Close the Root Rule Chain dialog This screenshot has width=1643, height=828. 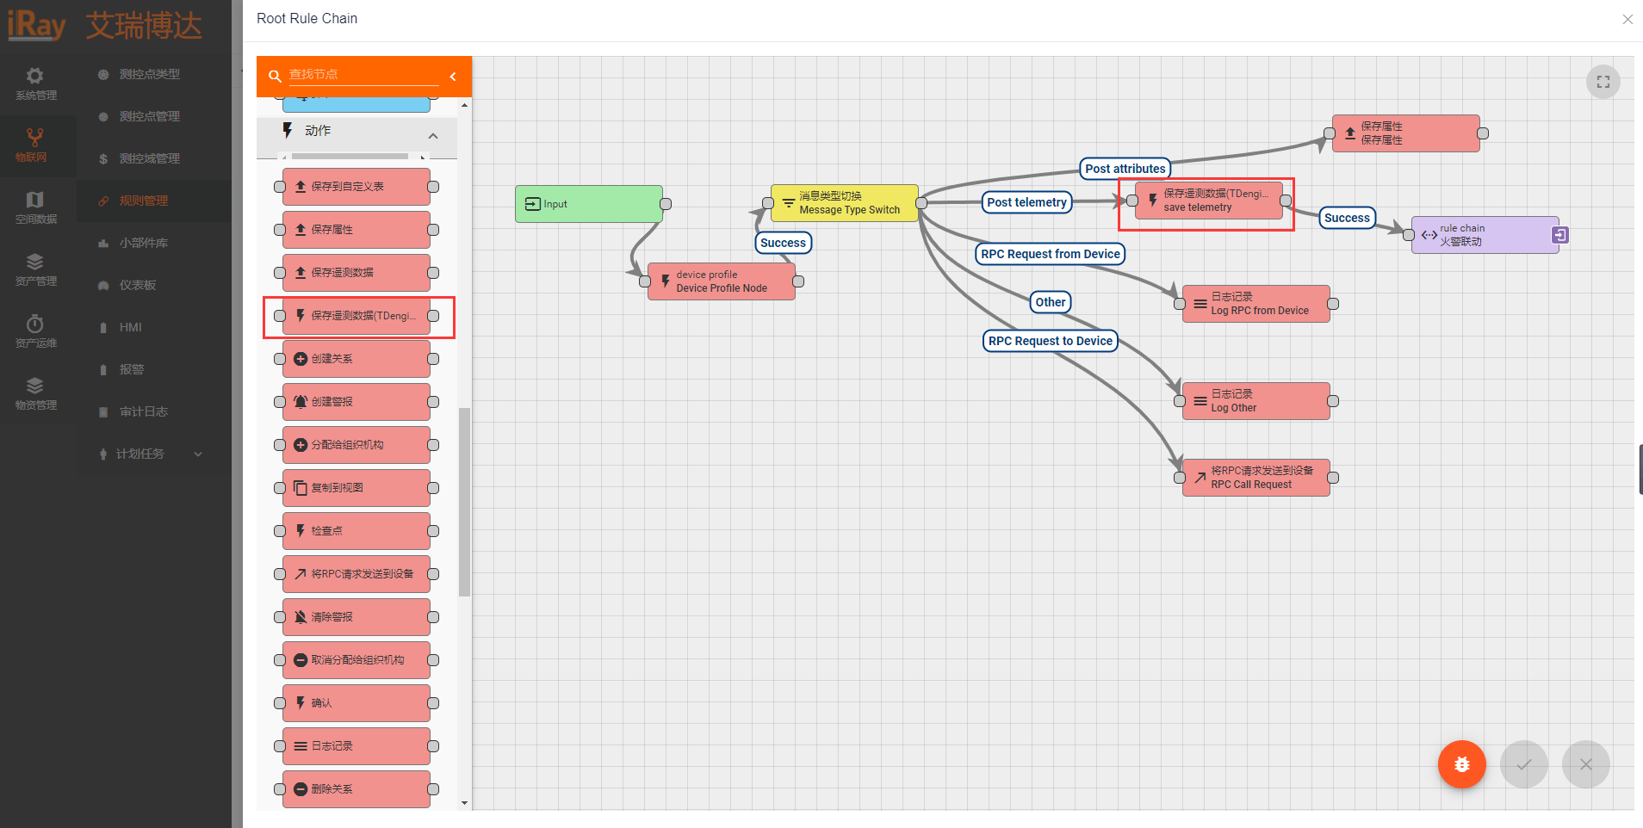point(1627,19)
